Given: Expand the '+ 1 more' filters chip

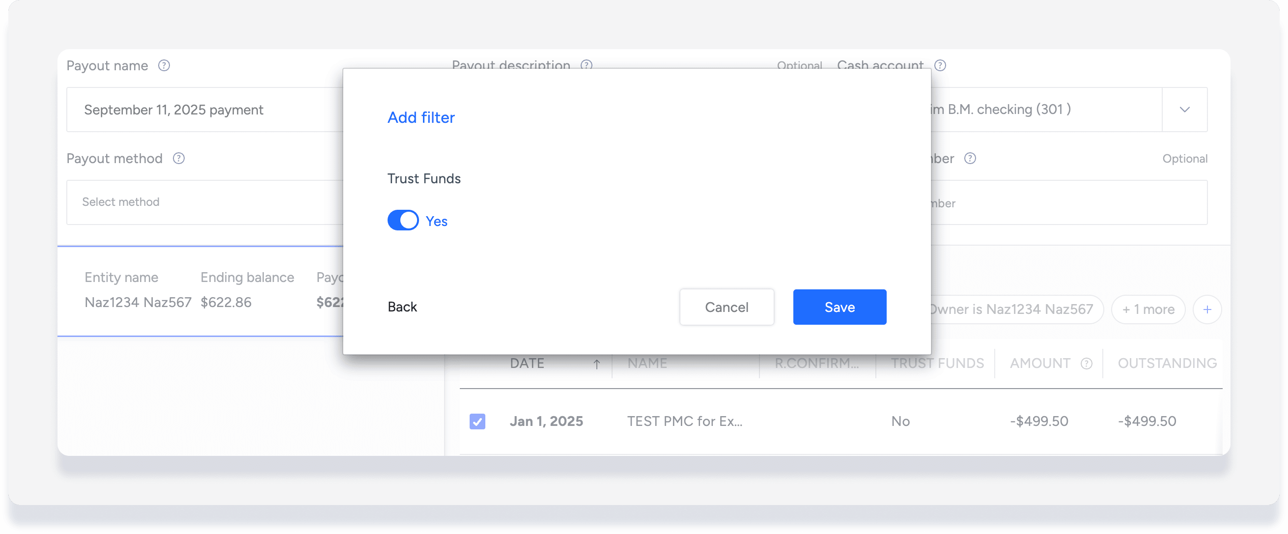Looking at the screenshot, I should click(1148, 309).
